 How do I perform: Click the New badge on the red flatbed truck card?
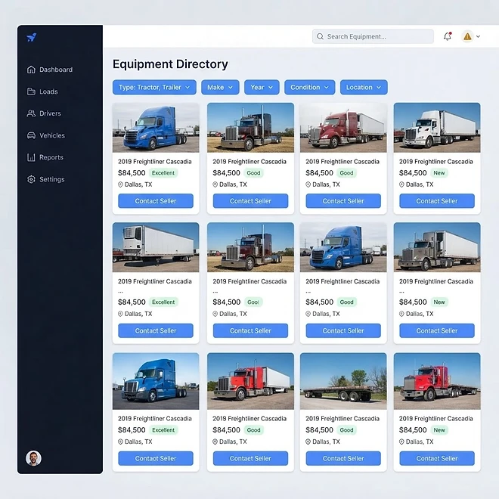[439, 430]
